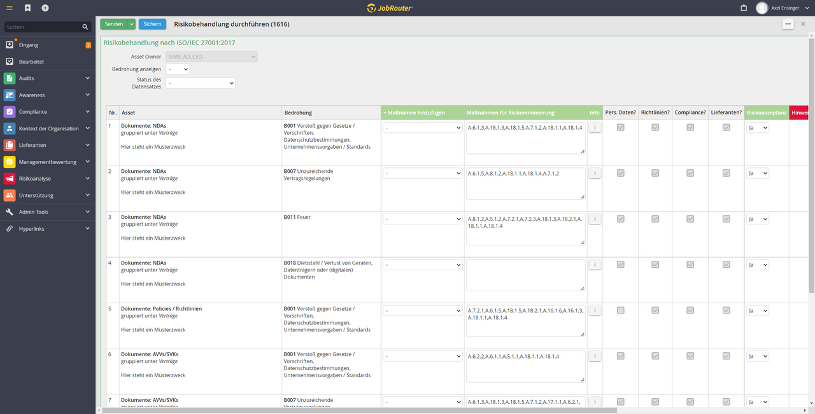Open the Senden button dropdown arrow
Viewport: 815px width, 414px height.
coord(131,24)
